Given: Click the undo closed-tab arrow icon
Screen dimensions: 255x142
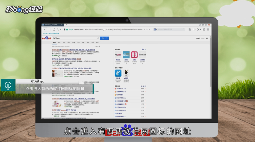Looking at the screenshot, I should (x=58, y=30).
